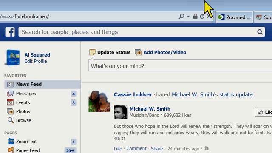Click the Messages count badge 4

(x=74, y=94)
